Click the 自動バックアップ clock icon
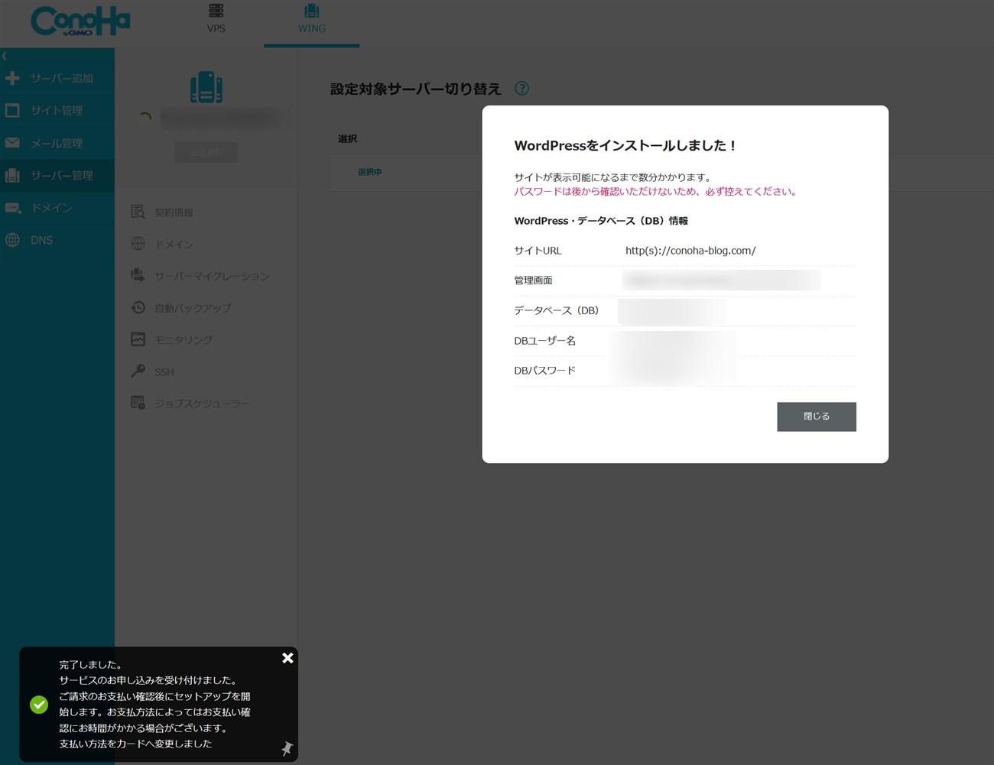The width and height of the screenshot is (994, 765). click(138, 307)
